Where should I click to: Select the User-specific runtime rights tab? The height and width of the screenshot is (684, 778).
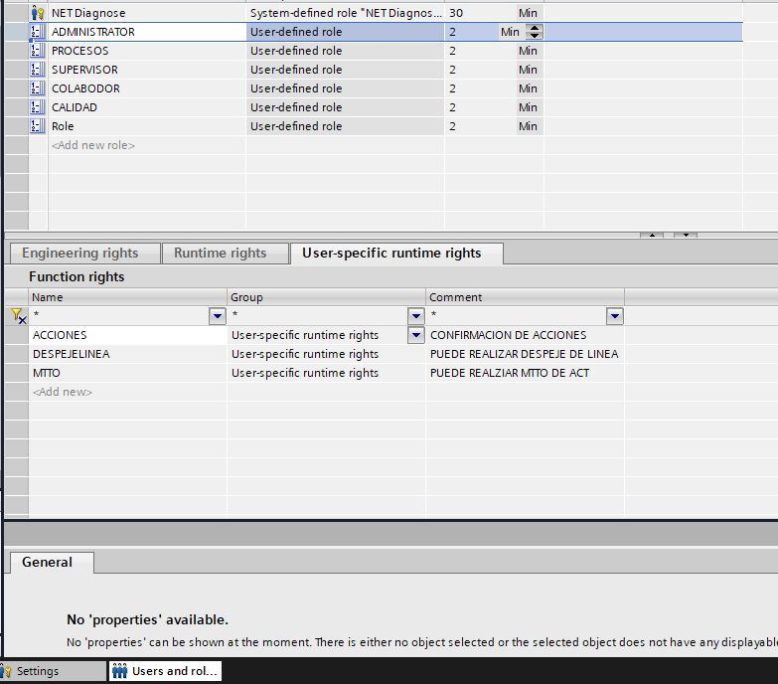tap(396, 254)
